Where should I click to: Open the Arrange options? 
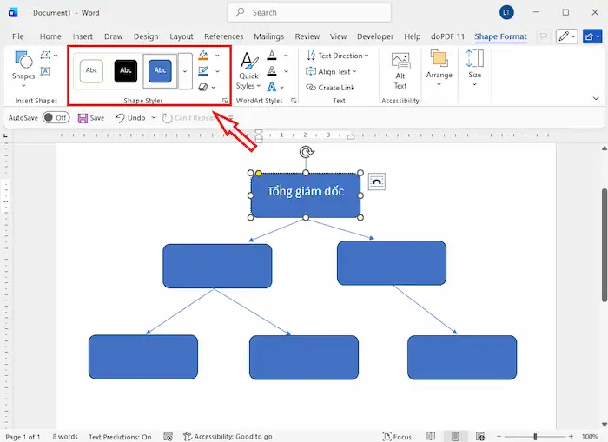click(439, 69)
